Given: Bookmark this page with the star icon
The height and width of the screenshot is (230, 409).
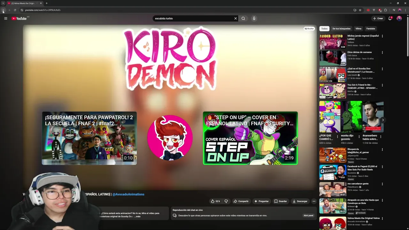Looking at the screenshot, I should [360, 10].
